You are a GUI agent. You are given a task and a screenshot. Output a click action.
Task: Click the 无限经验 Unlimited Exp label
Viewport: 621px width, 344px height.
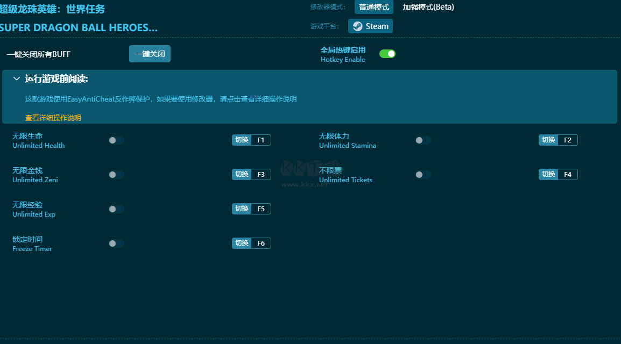click(x=34, y=210)
